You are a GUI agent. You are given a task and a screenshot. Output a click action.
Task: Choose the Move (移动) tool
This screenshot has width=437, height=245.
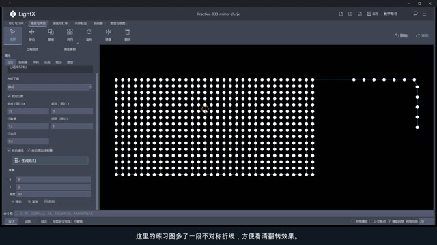(x=32, y=35)
